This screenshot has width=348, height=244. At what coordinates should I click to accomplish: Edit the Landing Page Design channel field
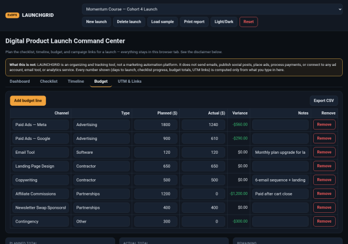pyautogui.click(x=41, y=166)
